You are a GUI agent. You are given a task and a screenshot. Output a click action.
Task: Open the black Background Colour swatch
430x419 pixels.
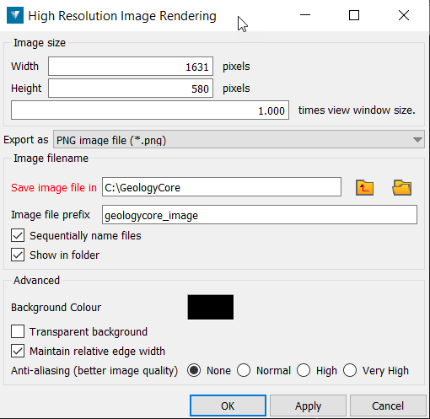pos(211,307)
